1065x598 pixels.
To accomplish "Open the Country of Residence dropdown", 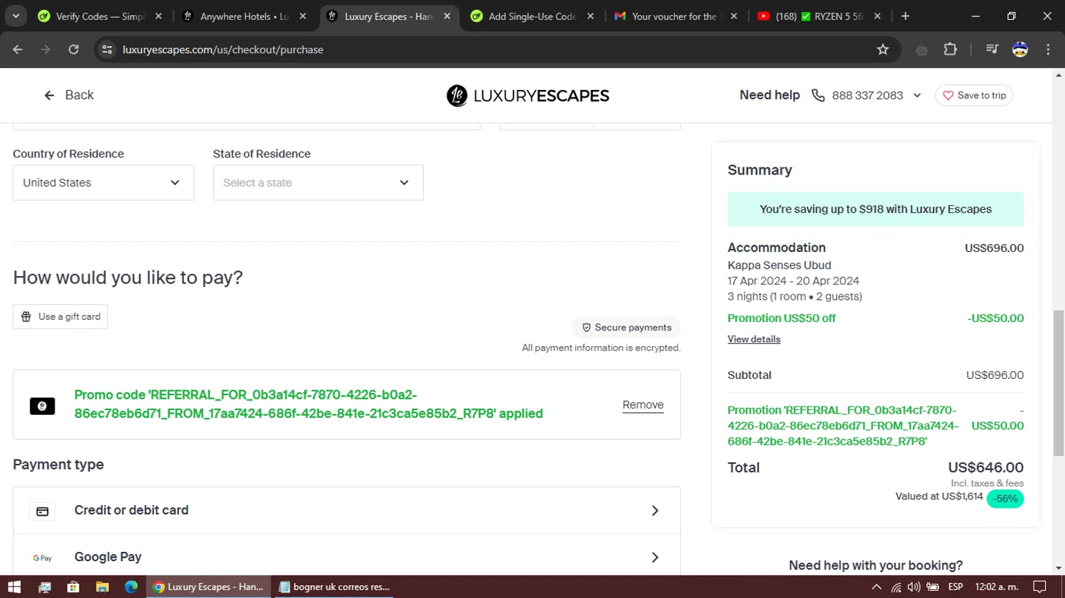I will click(104, 182).
